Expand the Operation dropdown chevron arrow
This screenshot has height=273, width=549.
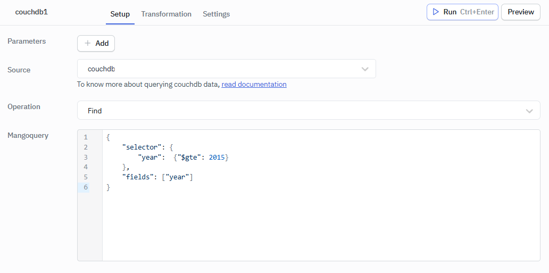[529, 111]
